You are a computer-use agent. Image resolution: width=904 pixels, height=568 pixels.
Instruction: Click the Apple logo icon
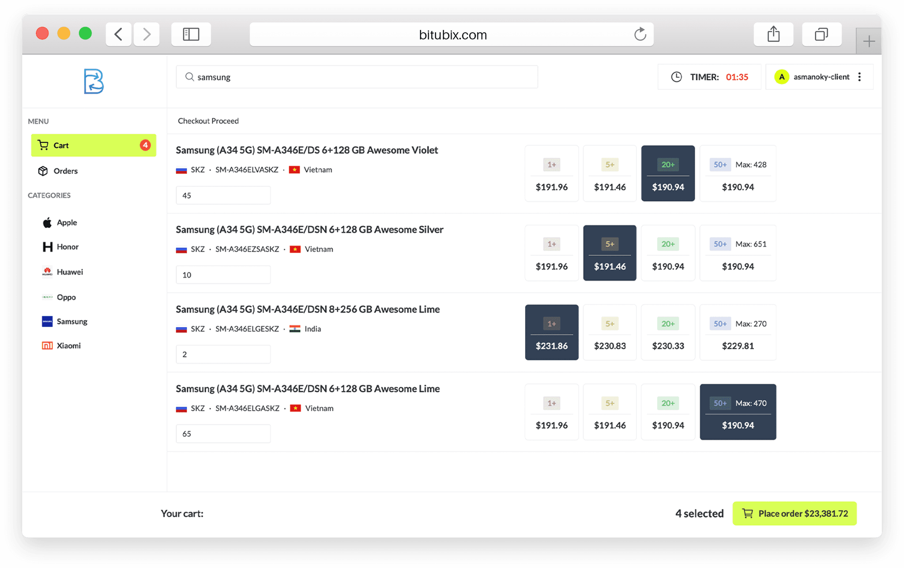47,222
